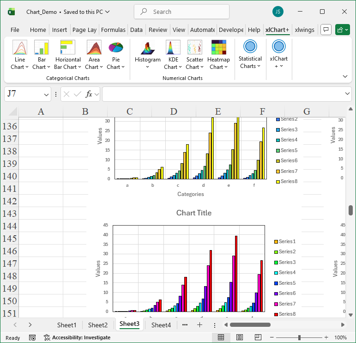Click Accessibility: Investigate in status bar
This screenshot has height=343, width=356.
click(77, 337)
